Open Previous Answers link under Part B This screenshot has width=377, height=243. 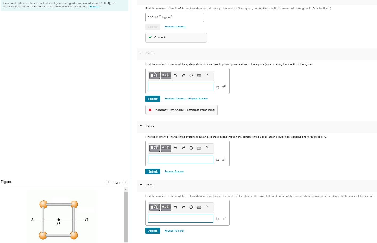175,99
